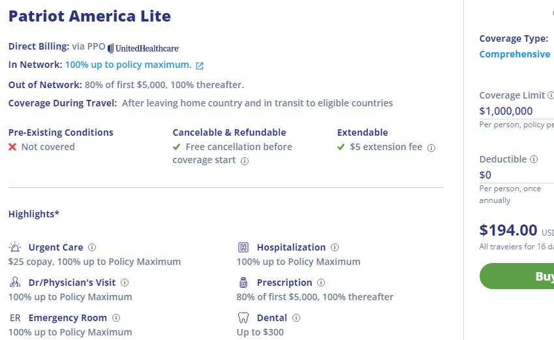This screenshot has width=554, height=340.
Task: Open Dental coverage info icon
Action: click(296, 318)
